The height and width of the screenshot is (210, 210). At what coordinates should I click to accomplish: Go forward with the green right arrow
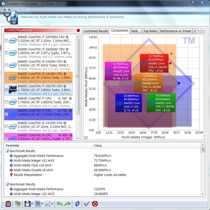tap(68, 204)
